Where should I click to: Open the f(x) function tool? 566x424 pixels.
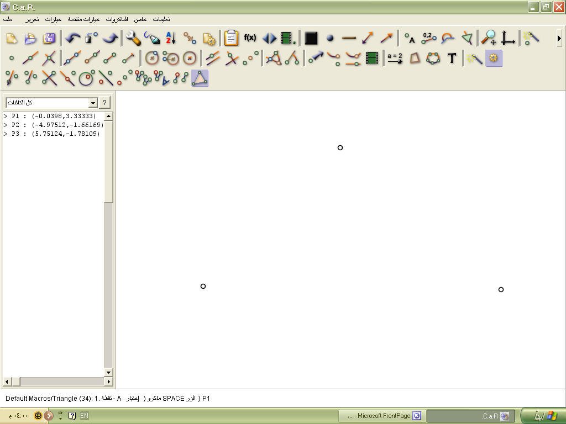(250, 38)
